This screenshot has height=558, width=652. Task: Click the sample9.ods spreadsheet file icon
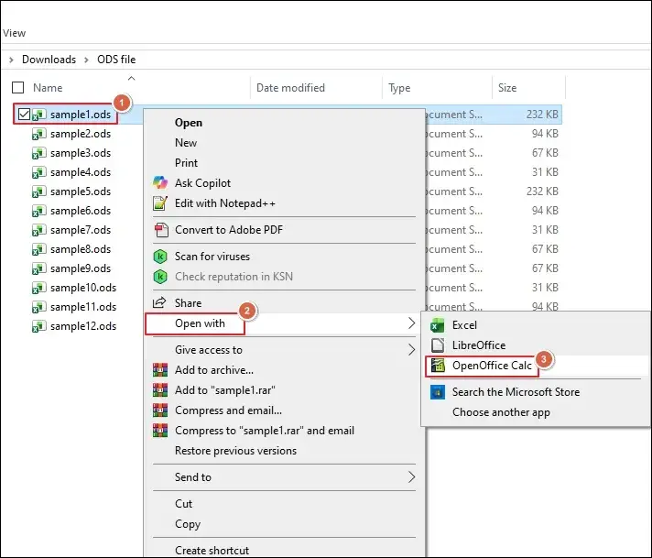point(39,268)
